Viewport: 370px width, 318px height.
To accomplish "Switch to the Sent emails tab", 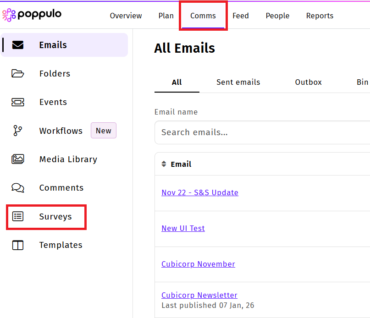I will (238, 82).
